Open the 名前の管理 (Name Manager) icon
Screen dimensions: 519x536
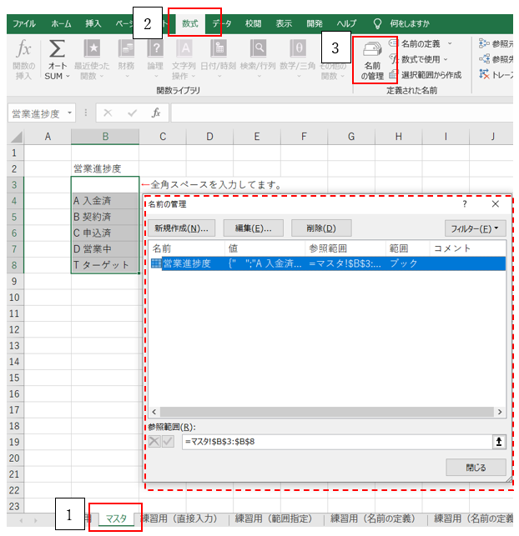click(x=373, y=58)
